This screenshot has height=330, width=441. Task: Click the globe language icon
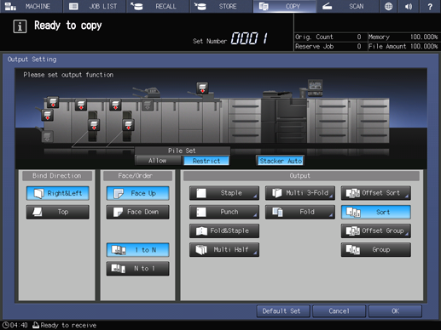click(388, 6)
